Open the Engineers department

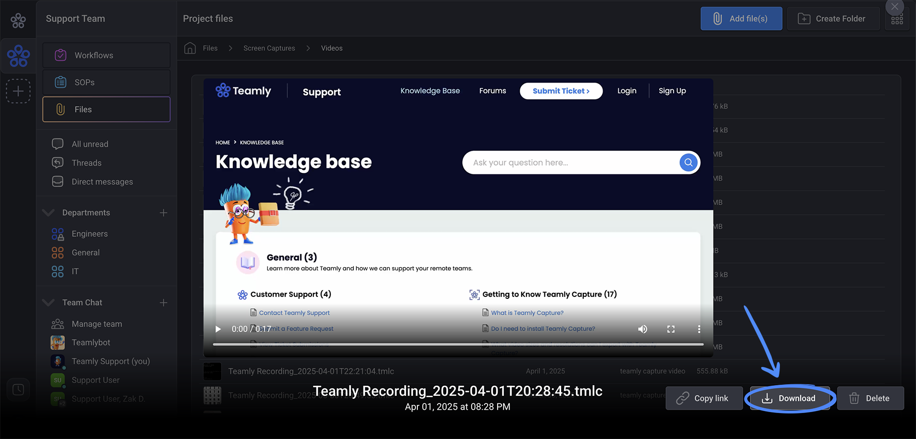tap(89, 234)
